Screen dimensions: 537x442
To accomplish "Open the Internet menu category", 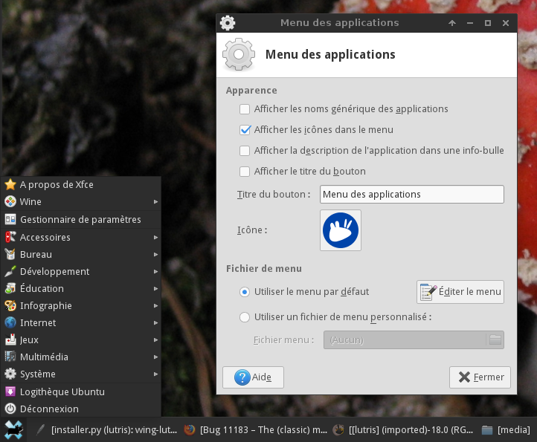I will tap(80, 323).
